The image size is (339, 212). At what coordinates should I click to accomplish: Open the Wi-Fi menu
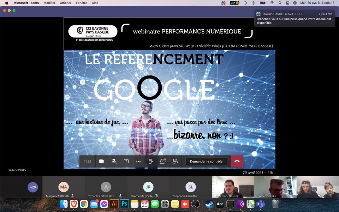pyautogui.click(x=272, y=3)
